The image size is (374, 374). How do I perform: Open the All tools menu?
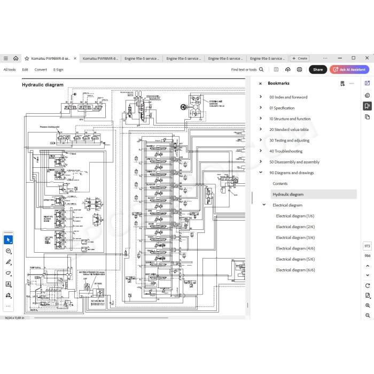[10, 69]
